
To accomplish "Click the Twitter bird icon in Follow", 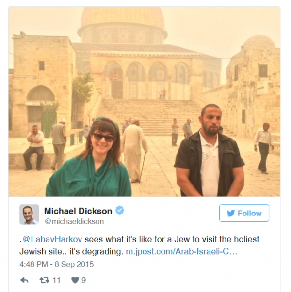I will click(231, 213).
